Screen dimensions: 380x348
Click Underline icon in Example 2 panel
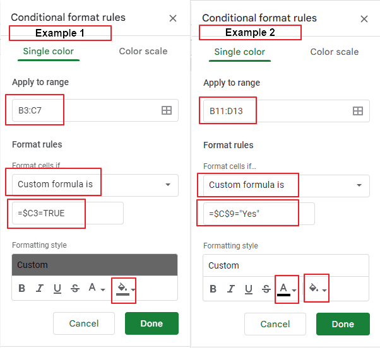[249, 289]
